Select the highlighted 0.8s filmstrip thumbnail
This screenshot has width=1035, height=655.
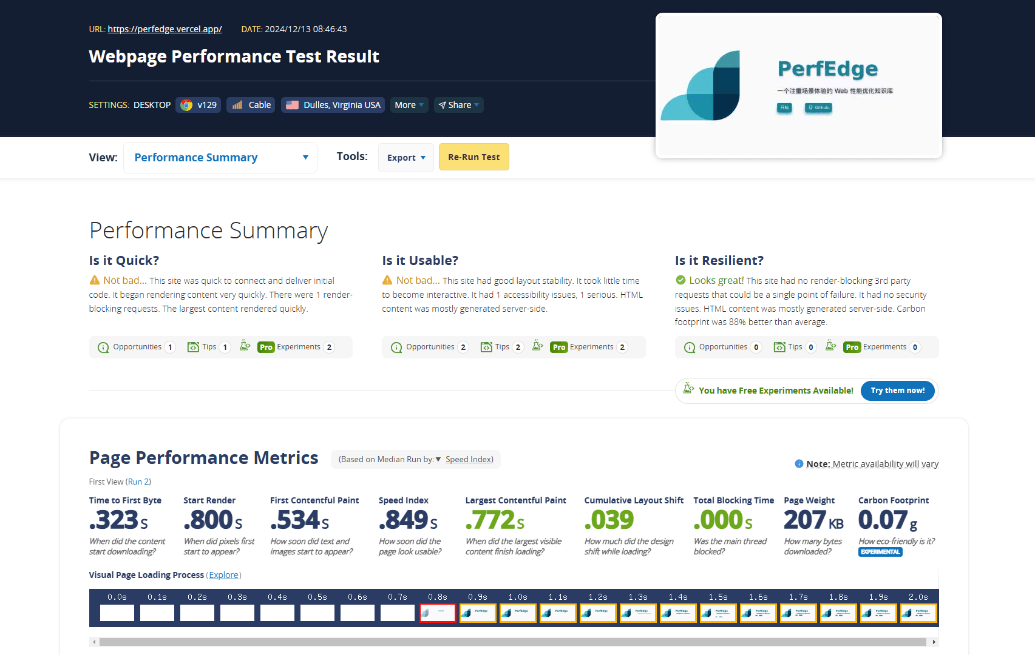click(x=438, y=613)
